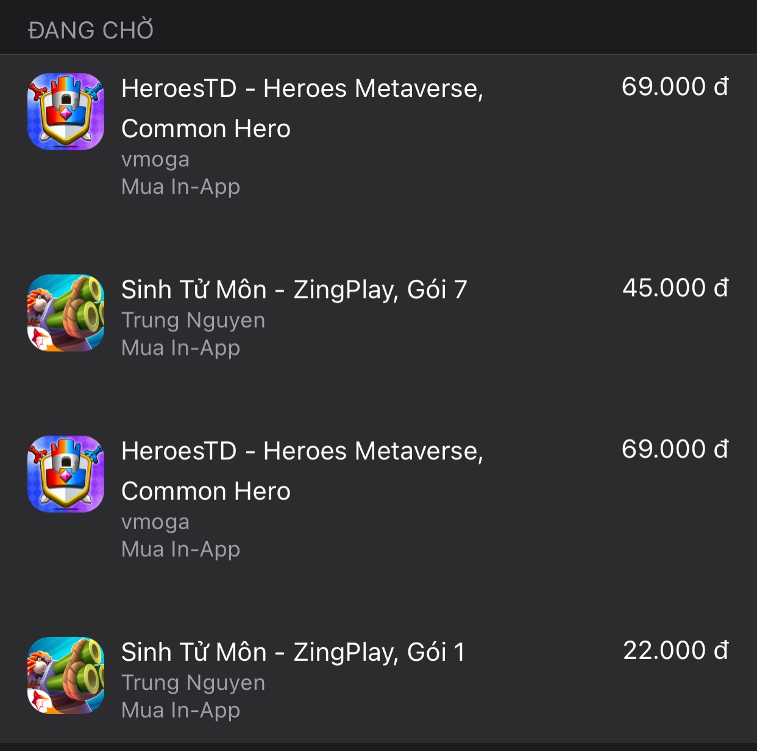This screenshot has width=757, height=751.
Task: Open the Sinh Tử Môn Gói 1 purchase
Action: pyautogui.click(x=293, y=652)
